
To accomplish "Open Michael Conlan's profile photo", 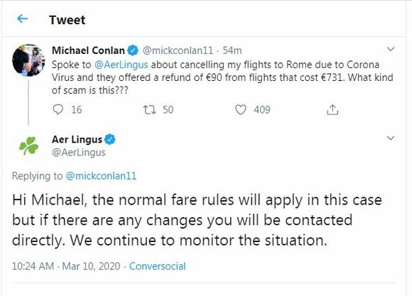I will [x=28, y=60].
